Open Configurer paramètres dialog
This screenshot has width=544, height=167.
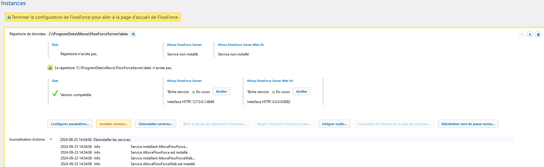coord(70,124)
